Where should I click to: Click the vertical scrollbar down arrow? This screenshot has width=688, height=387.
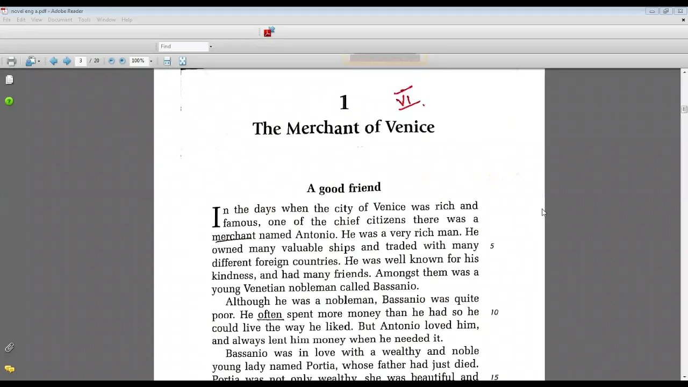click(x=684, y=377)
